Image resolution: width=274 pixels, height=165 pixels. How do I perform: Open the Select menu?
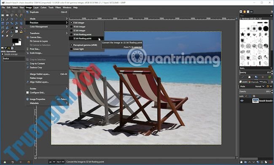click(15, 8)
